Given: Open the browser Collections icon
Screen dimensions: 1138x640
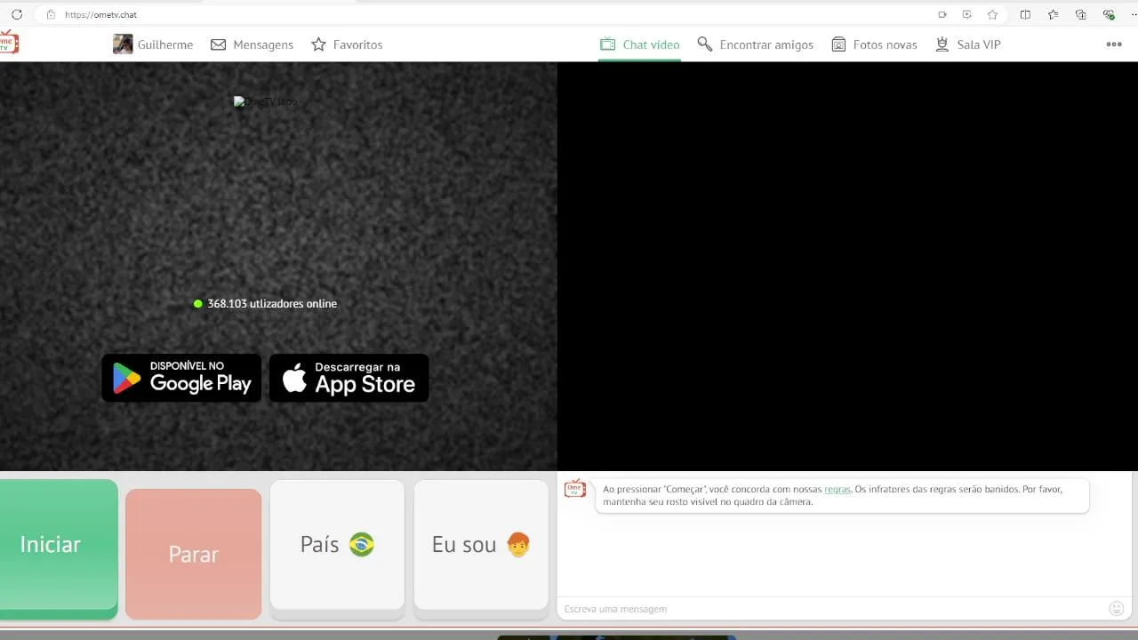Looking at the screenshot, I should pos(1081,14).
